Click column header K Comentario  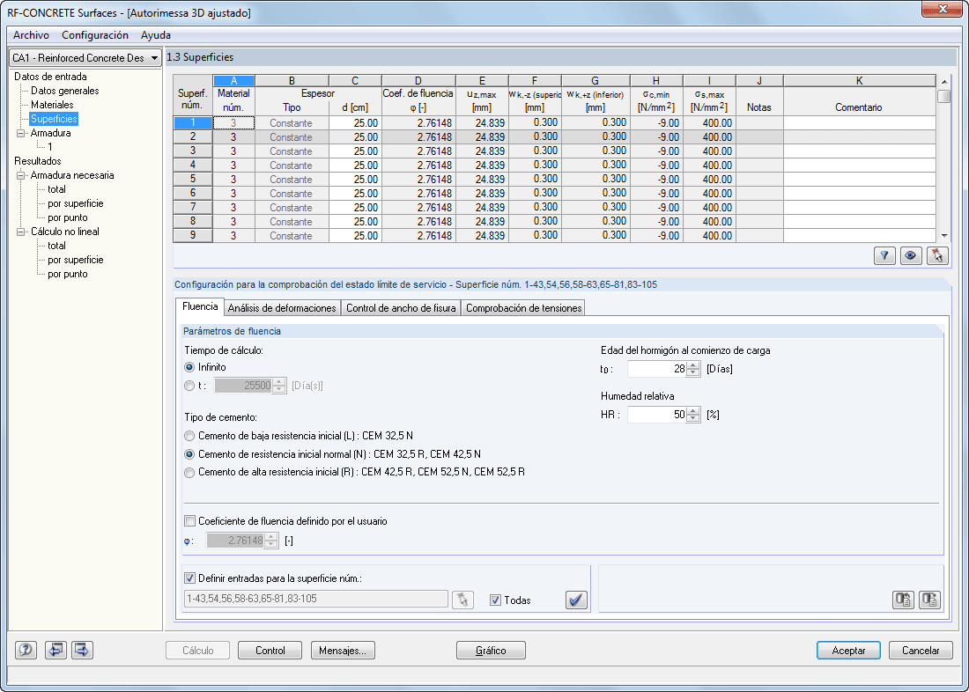[x=859, y=94]
